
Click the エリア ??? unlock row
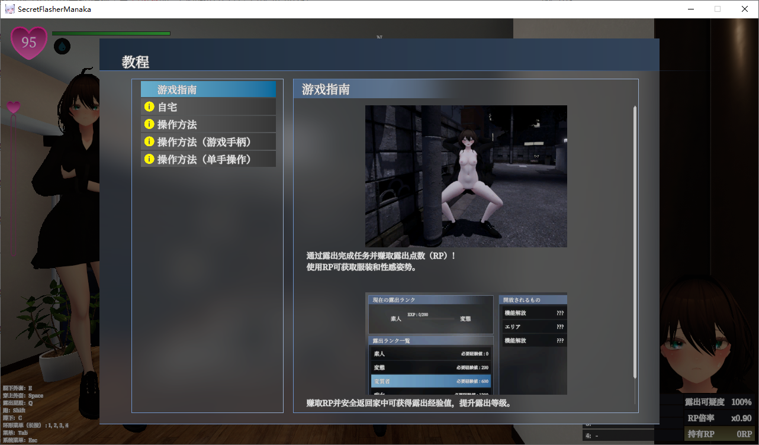coord(533,326)
